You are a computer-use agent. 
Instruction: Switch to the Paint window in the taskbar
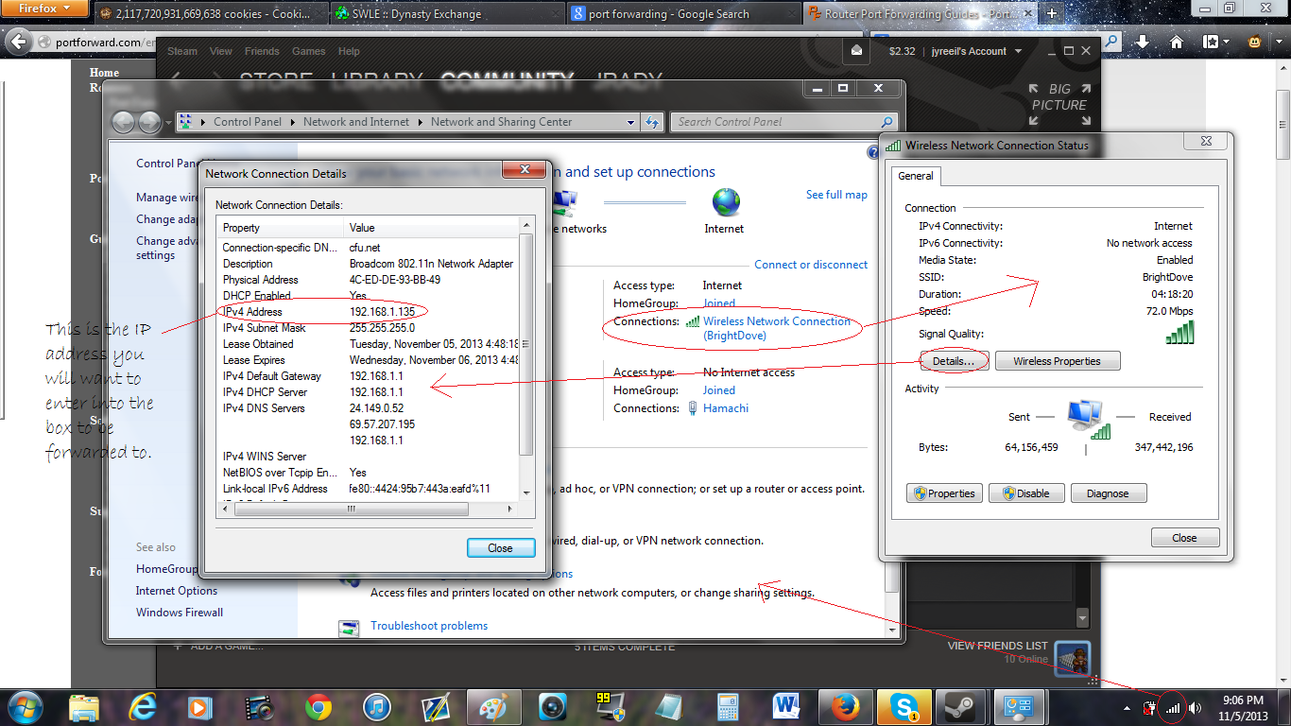coord(494,706)
